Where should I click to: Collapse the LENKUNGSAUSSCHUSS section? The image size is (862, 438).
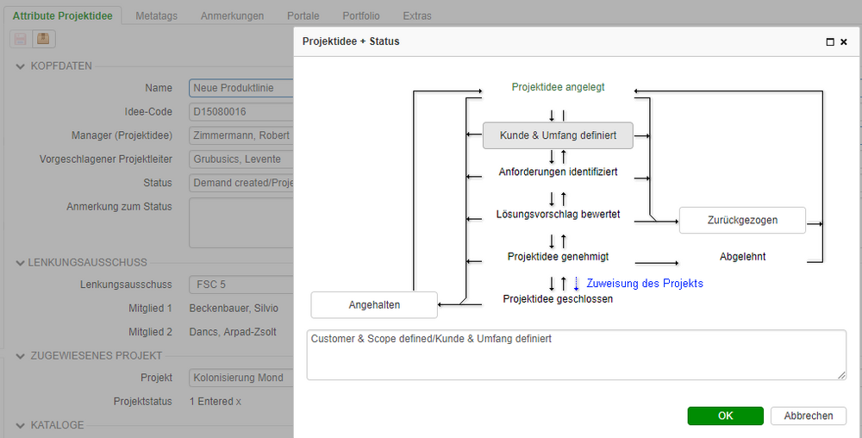pyautogui.click(x=21, y=262)
